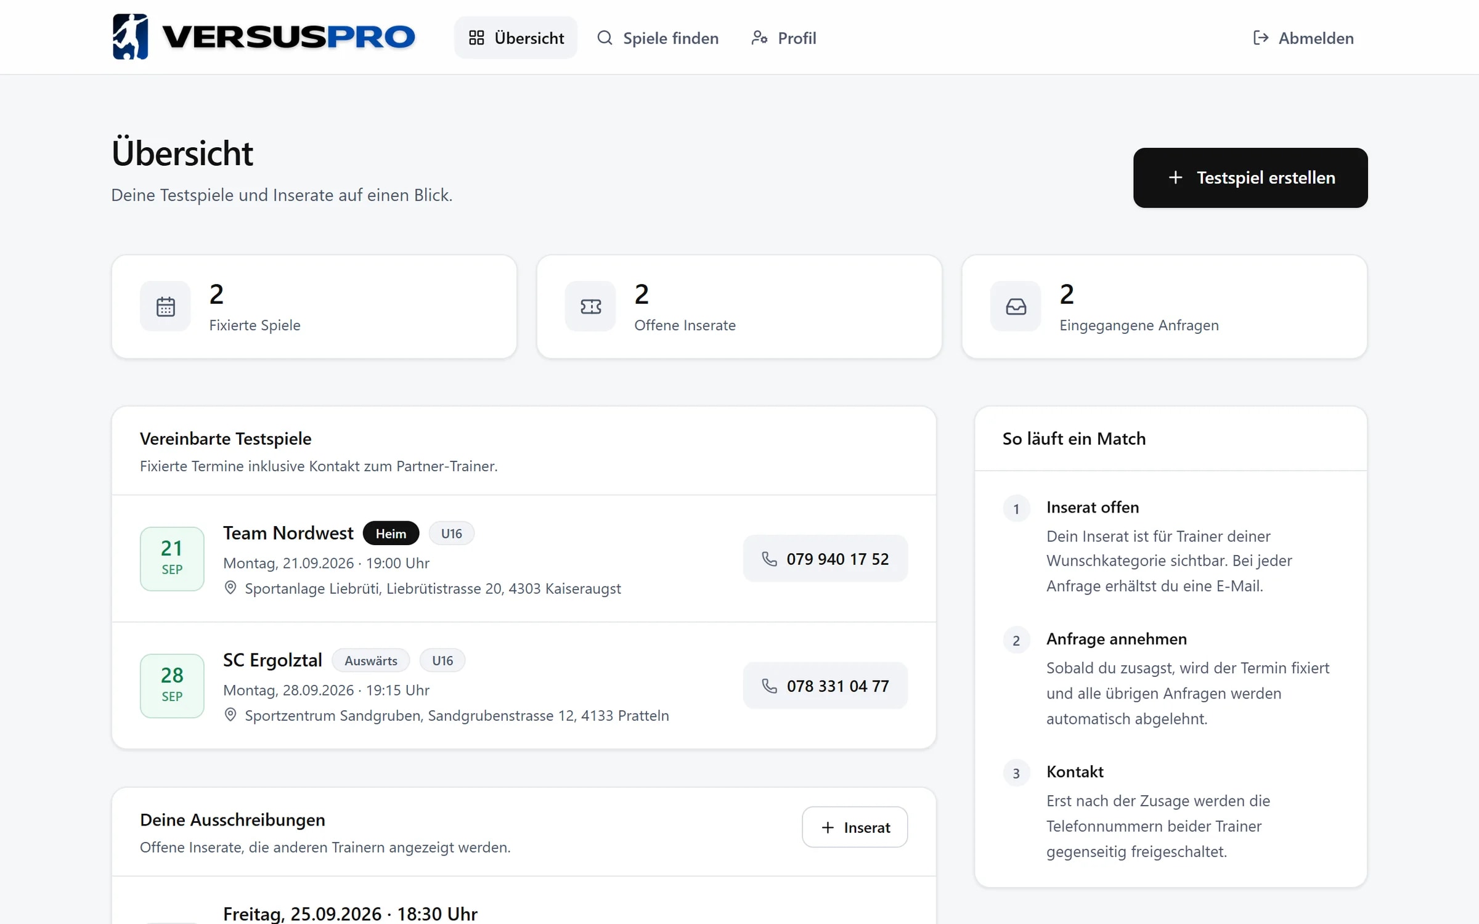Click the 21 SEP date badge
Image resolution: width=1479 pixels, height=924 pixels.
tap(172, 559)
